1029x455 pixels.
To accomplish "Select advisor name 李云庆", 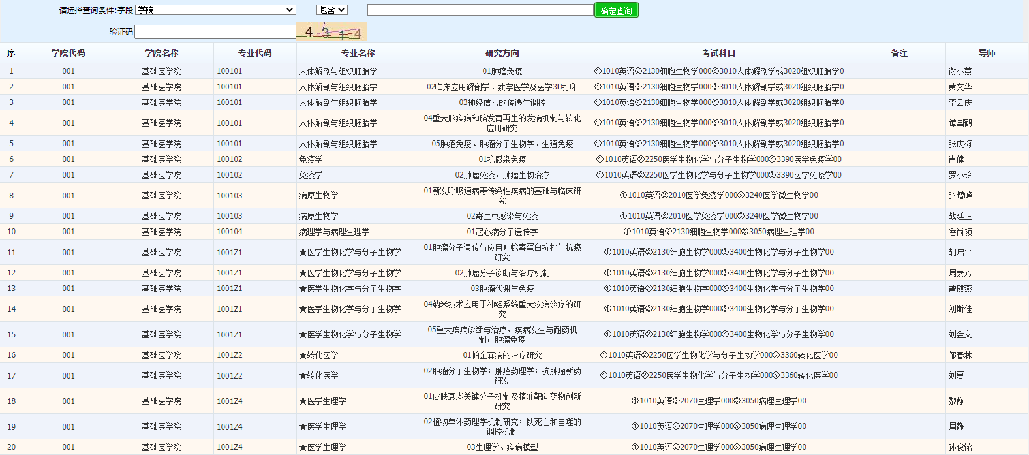I will coord(960,102).
